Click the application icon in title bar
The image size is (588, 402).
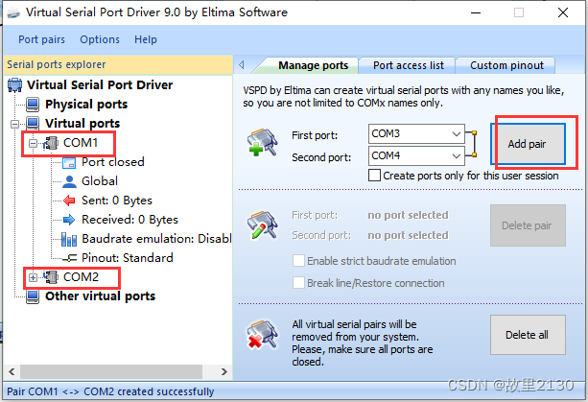[13, 12]
